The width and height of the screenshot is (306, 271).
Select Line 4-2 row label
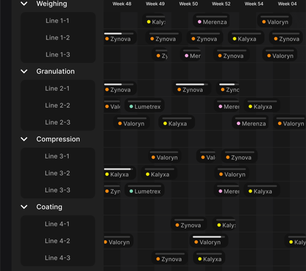[58, 241]
